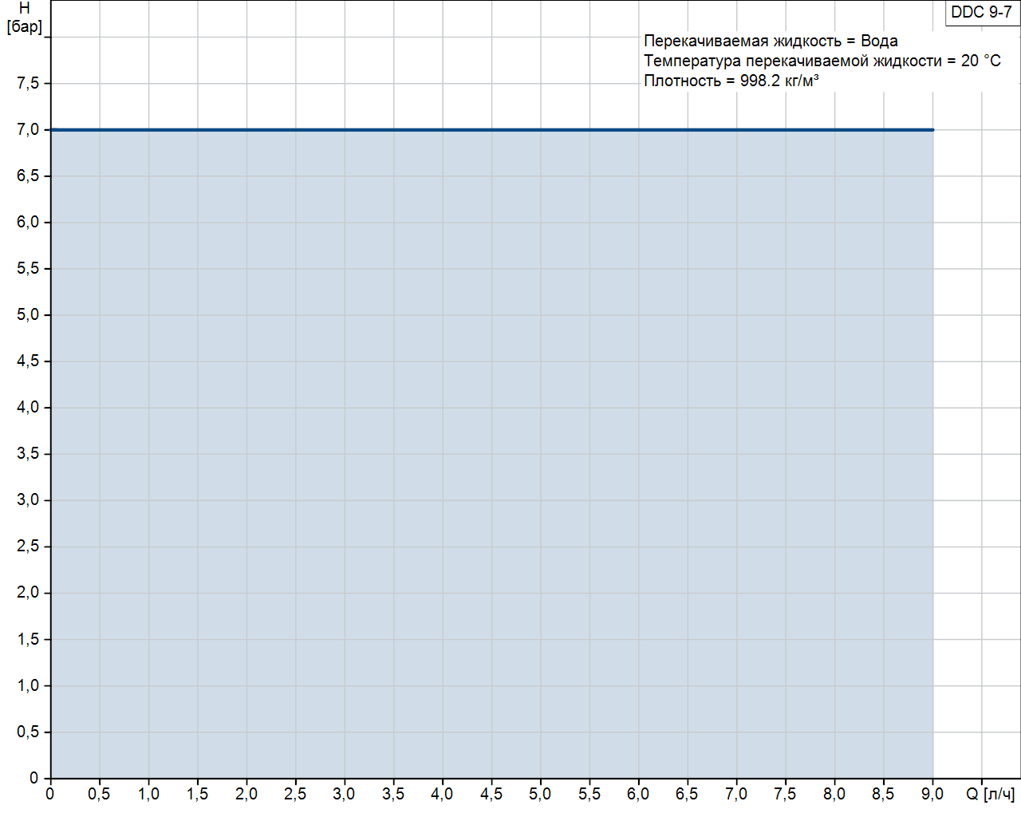Click the 'Плотность = 998.2 кг/м³' text
The width and height of the screenshot is (1021, 817).
tap(731, 81)
